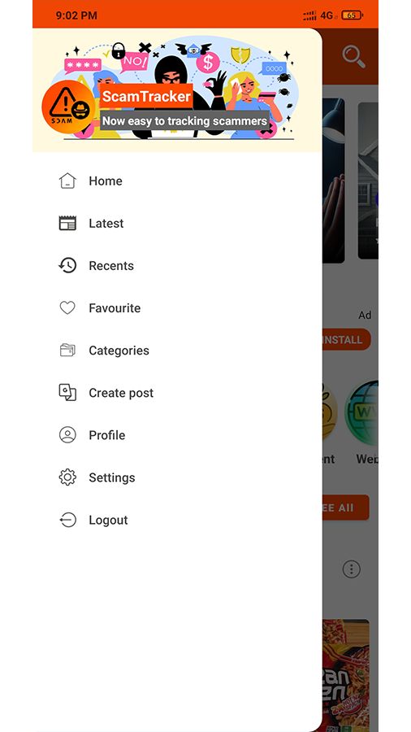Click the Create post icon
The width and height of the screenshot is (411, 732).
(x=67, y=393)
